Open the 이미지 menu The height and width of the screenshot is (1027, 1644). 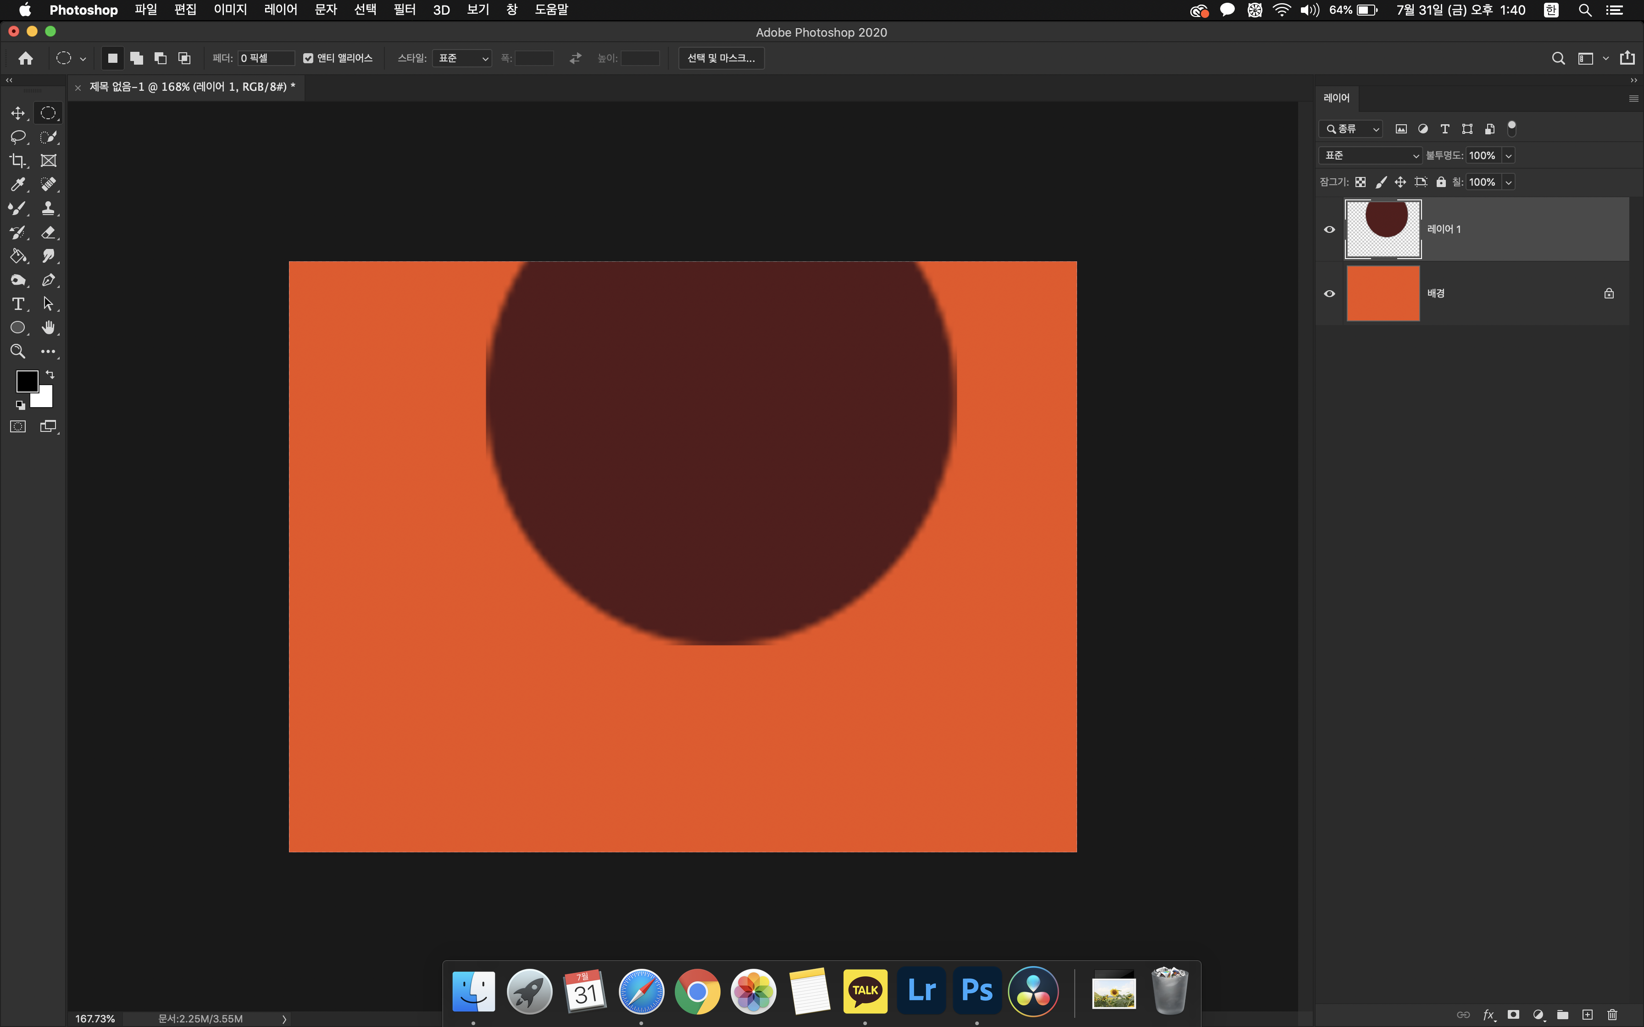[230, 10]
